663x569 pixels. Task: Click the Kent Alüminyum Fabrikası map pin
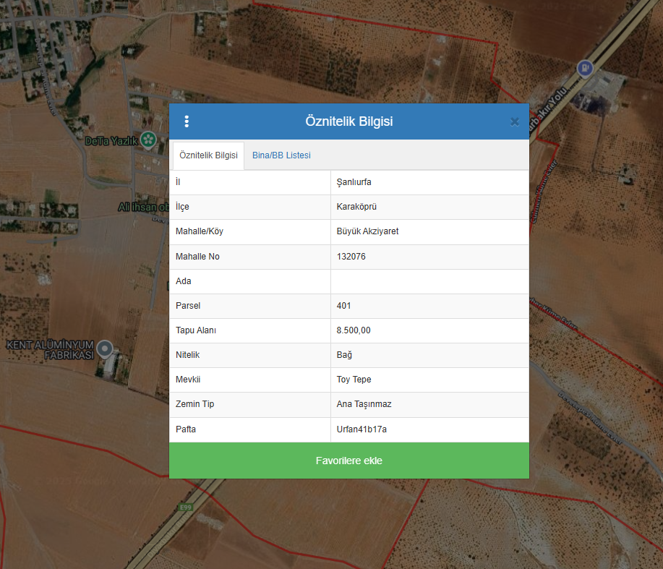click(x=106, y=350)
